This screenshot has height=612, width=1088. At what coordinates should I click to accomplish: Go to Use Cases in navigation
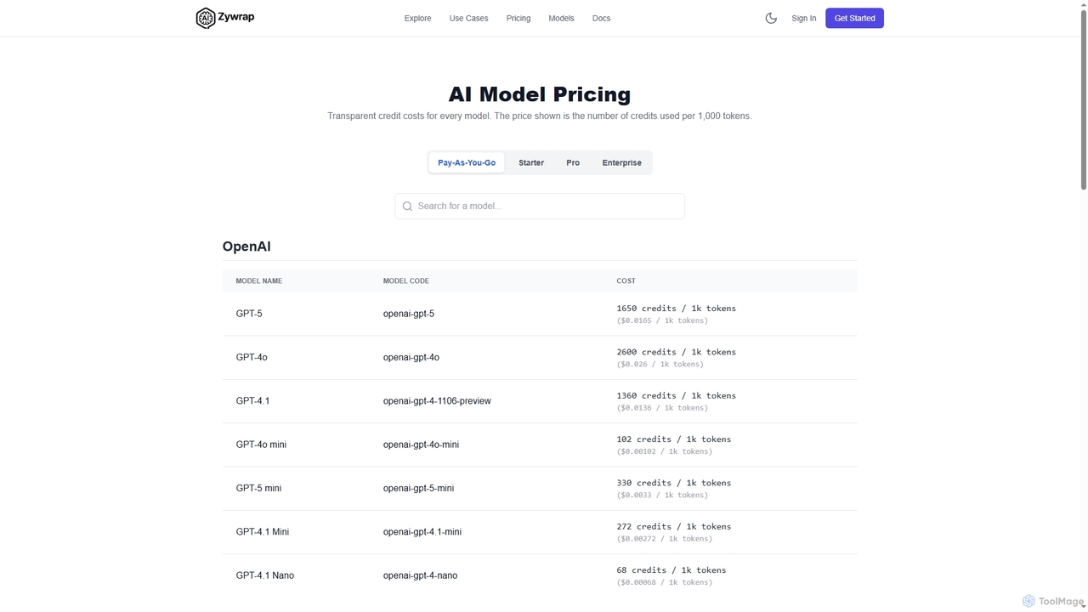point(468,18)
